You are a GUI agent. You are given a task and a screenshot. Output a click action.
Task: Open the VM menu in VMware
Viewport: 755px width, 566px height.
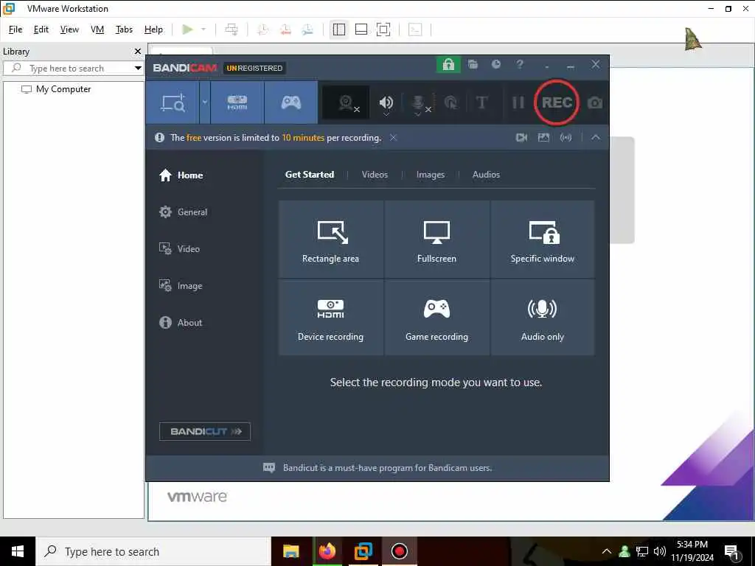point(97,29)
